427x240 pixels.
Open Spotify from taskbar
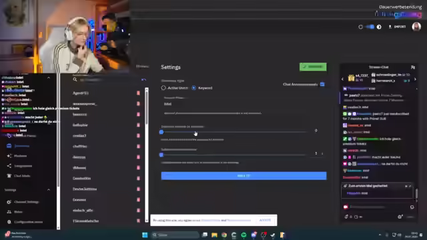coord(244,235)
